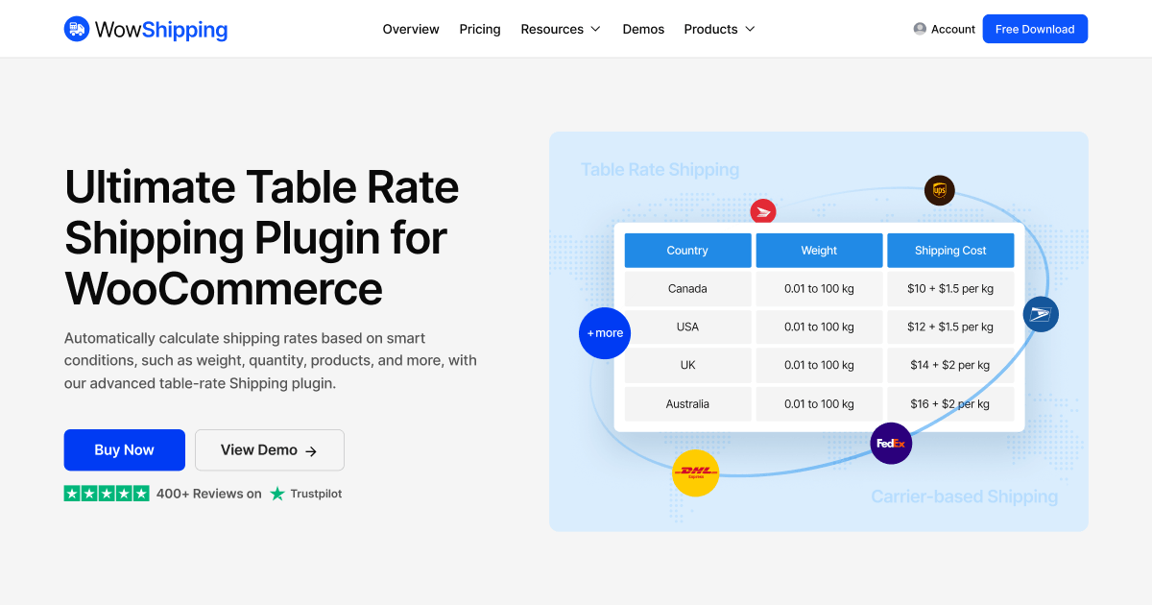Click the $16 + $2 per kg cell
This screenshot has height=605, width=1152.
950,403
